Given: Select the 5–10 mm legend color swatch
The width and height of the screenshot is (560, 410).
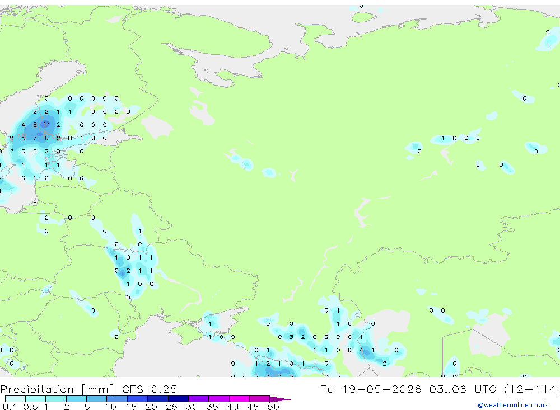Looking at the screenshot, I should [97, 399].
